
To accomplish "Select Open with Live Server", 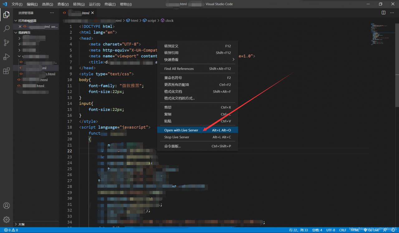I will pyautogui.click(x=198, y=130).
